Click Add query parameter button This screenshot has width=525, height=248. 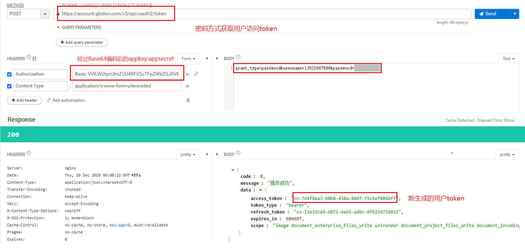(82, 42)
